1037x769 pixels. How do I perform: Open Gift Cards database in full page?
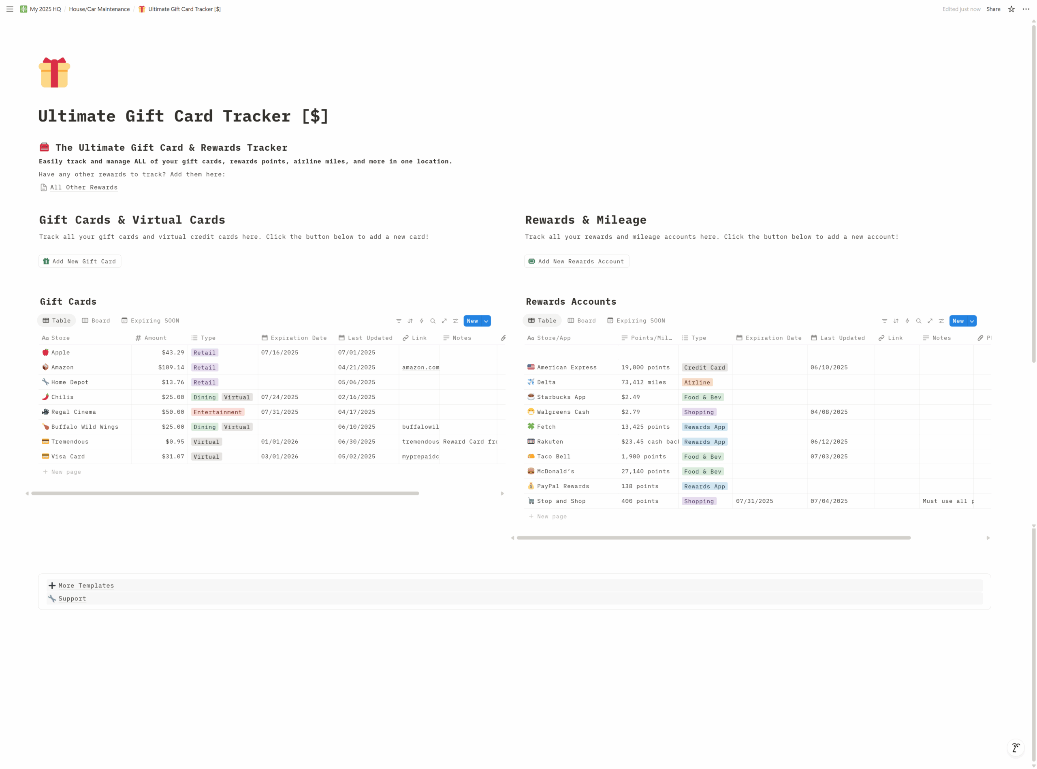pyautogui.click(x=444, y=321)
